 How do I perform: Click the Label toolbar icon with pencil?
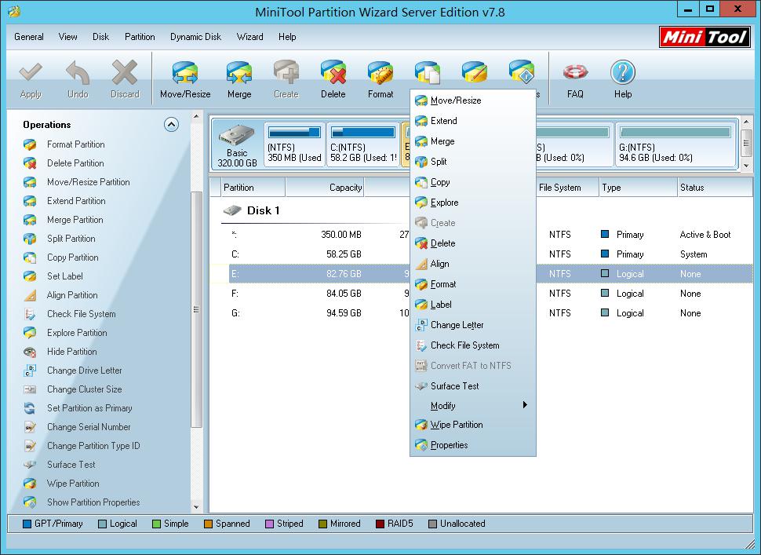[x=474, y=72]
